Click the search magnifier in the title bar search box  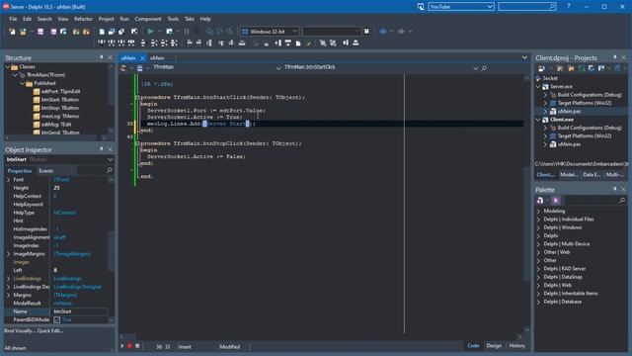click(552, 7)
